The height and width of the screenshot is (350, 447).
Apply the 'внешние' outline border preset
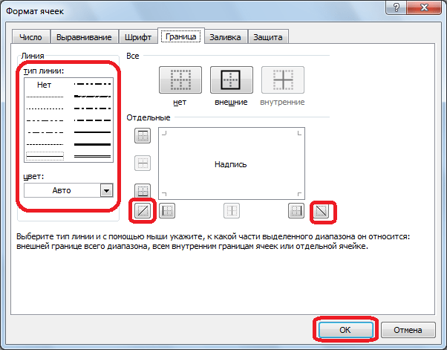pyautogui.click(x=232, y=80)
